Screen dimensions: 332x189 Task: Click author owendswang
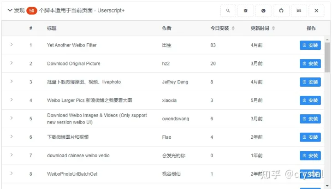(176, 119)
